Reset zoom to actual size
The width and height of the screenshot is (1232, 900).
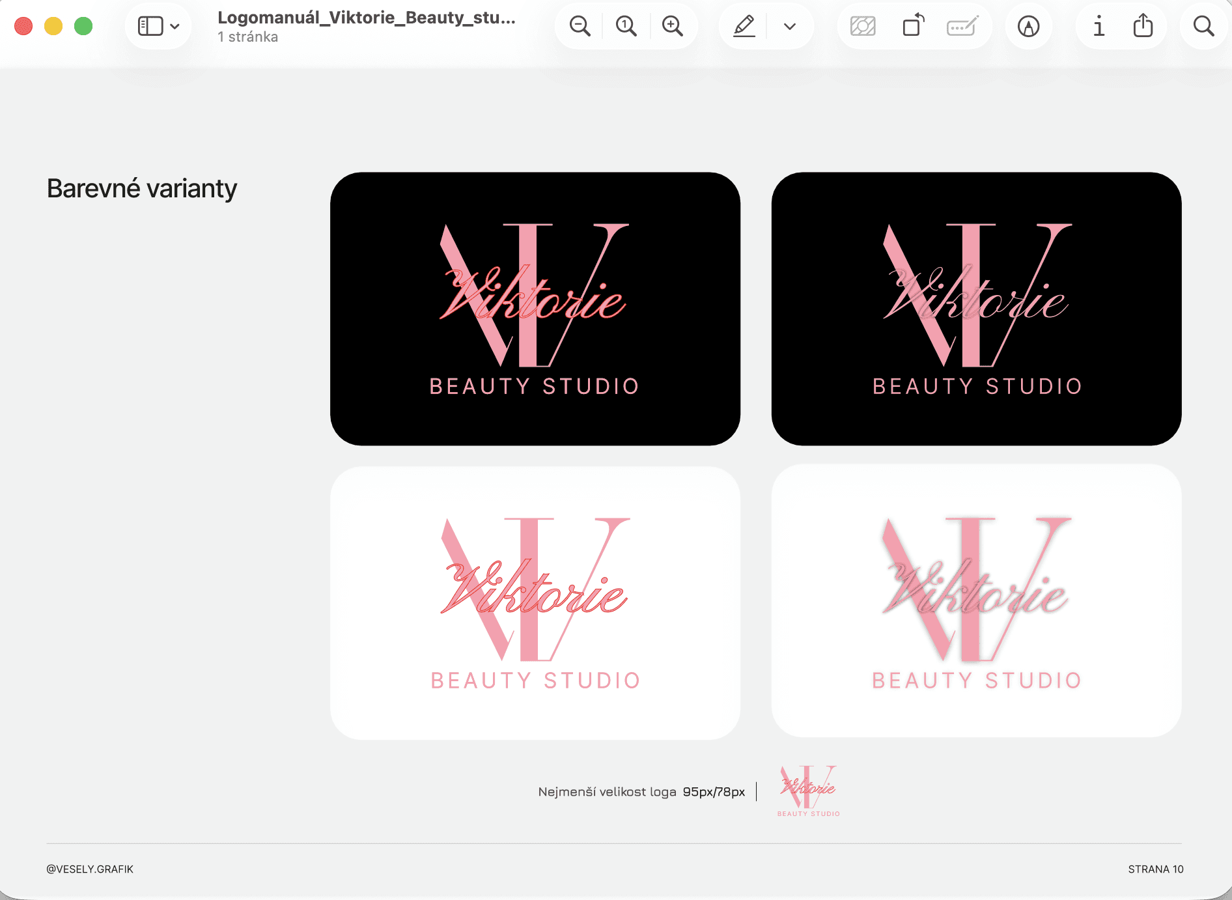point(626,27)
